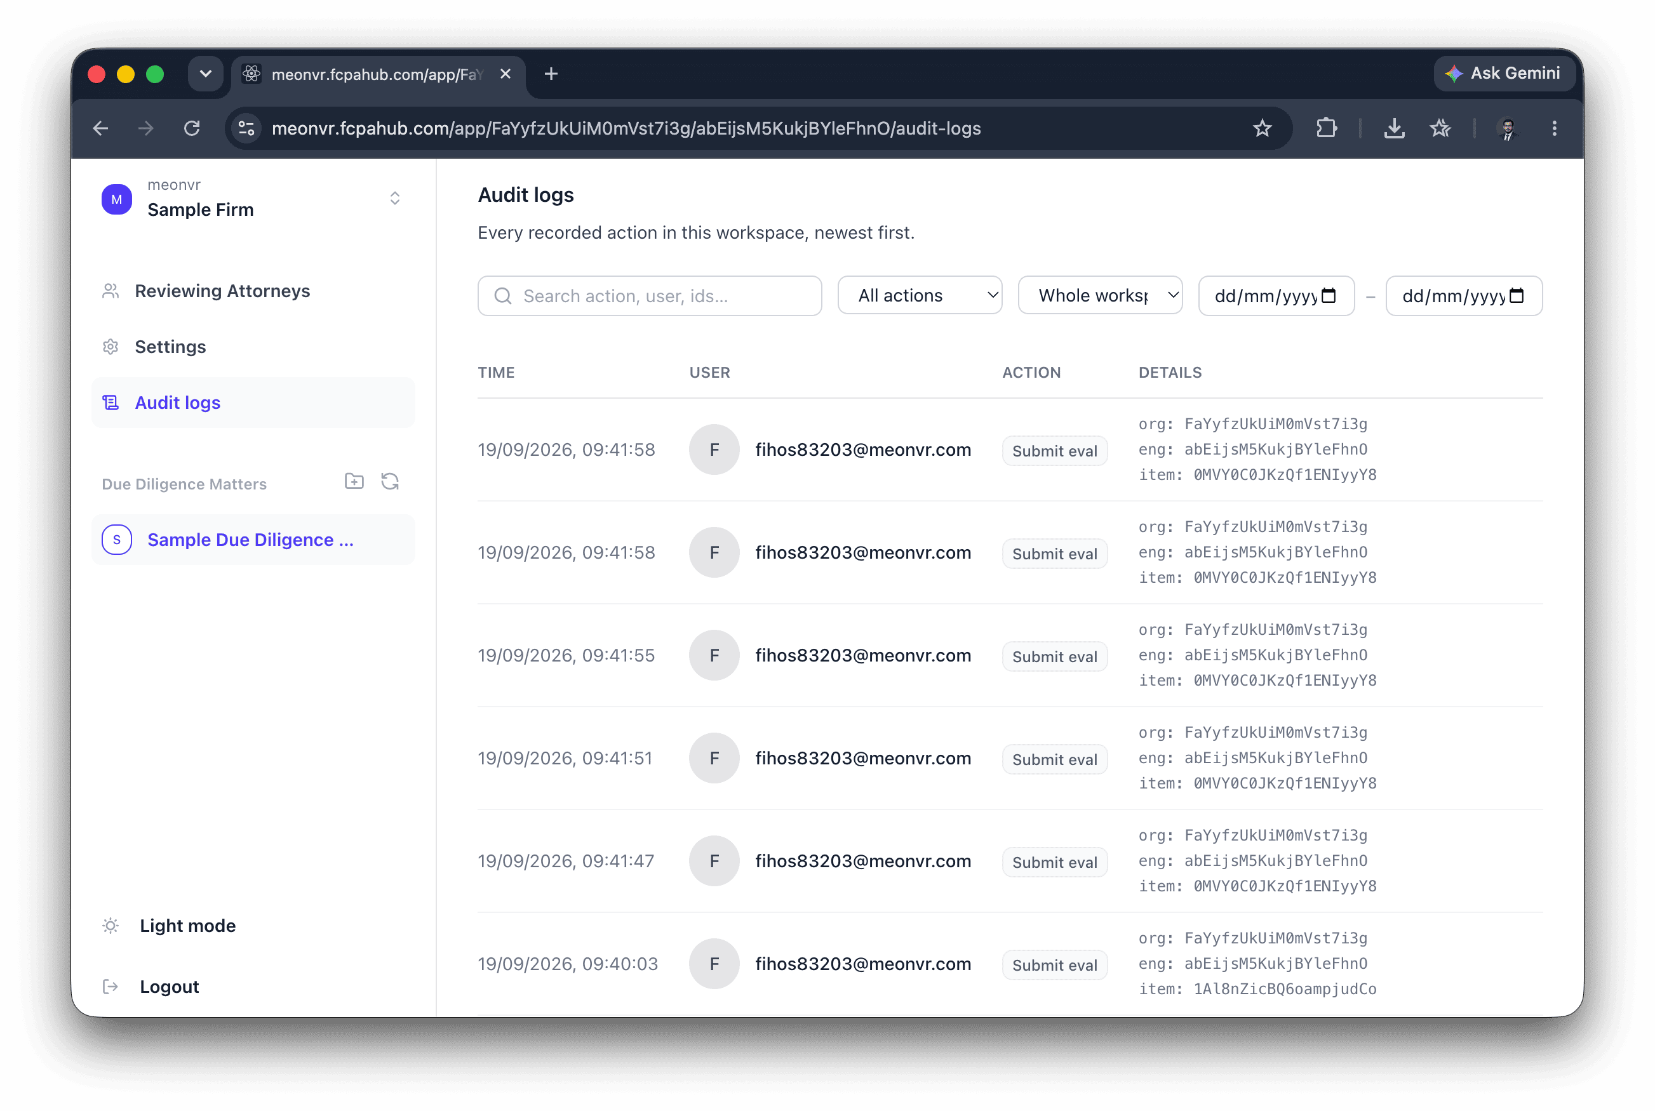Select Audit logs in the sidebar
This screenshot has height=1111, width=1655.
pyautogui.click(x=253, y=402)
